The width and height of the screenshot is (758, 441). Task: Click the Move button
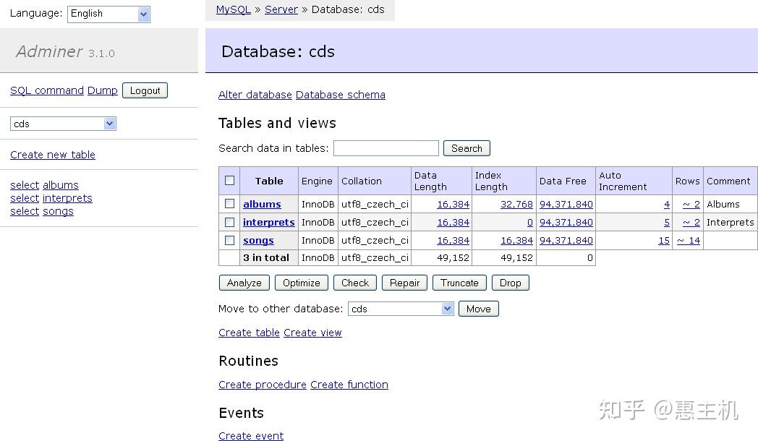[x=478, y=309]
